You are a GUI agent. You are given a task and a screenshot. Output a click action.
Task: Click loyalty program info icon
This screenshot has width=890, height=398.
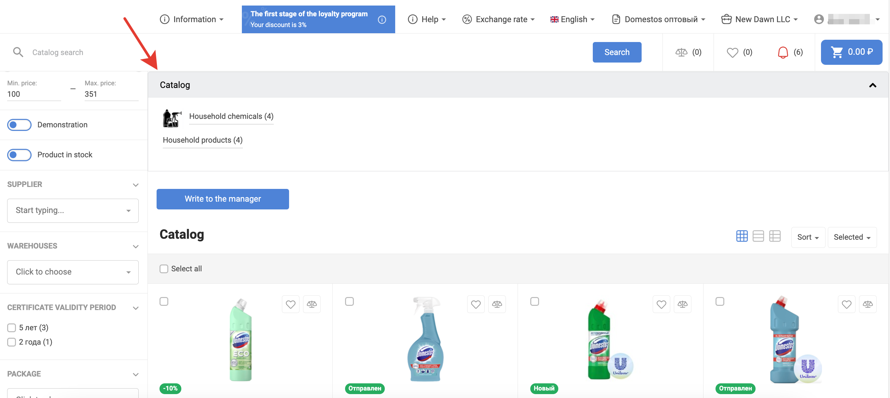tap(382, 20)
